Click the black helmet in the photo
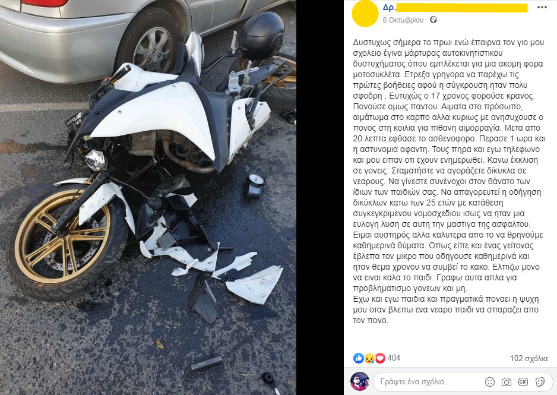The height and width of the screenshot is (395, 557). [x=261, y=36]
